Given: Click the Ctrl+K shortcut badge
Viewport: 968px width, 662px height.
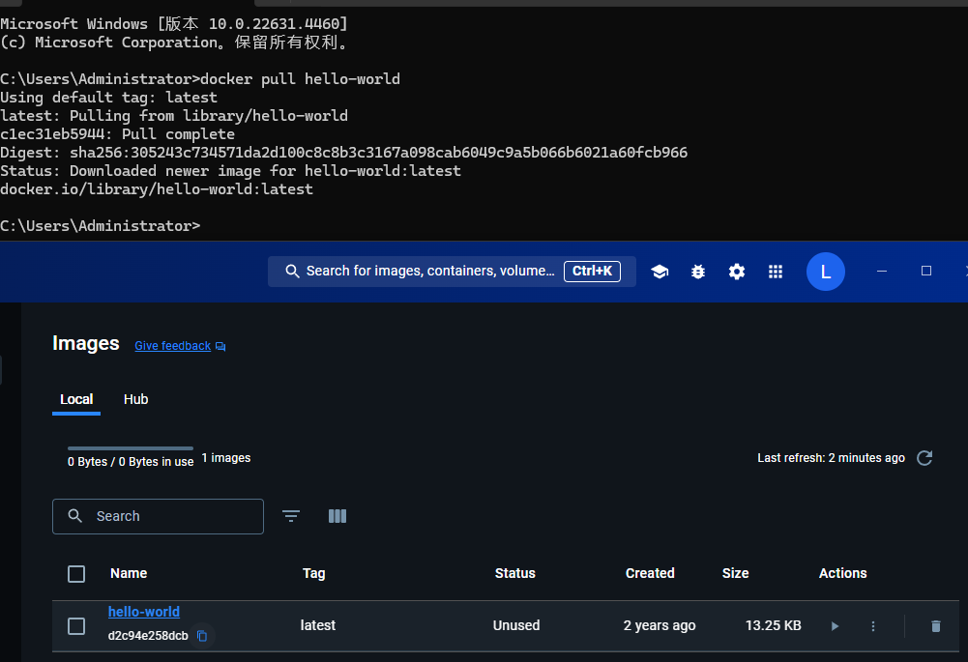Looking at the screenshot, I should pos(592,272).
